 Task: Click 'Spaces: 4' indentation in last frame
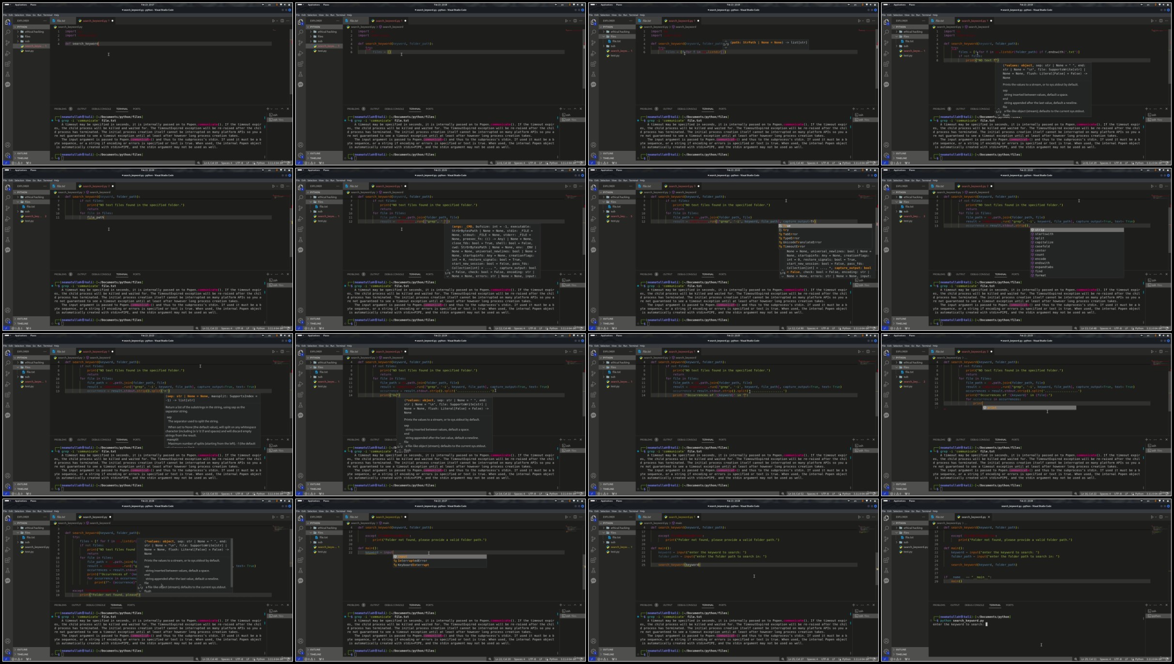pos(1105,659)
